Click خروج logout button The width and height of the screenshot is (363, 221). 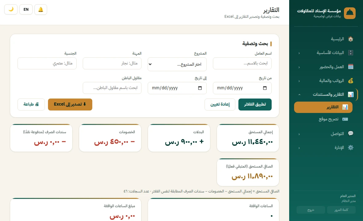coord(311,210)
